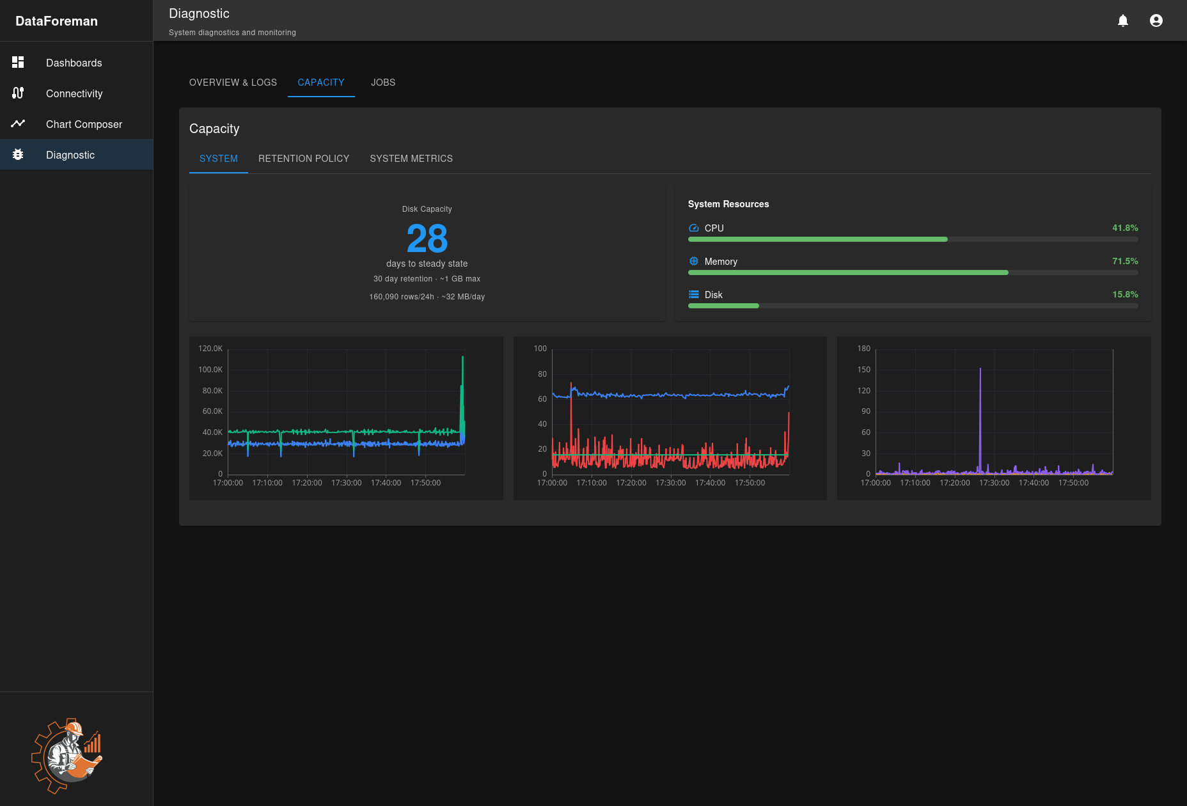Select the Connectivity waveform icon
Viewport: 1187px width, 806px height.
click(18, 93)
